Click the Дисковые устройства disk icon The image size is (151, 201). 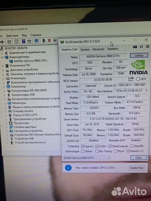[x=7, y=70]
